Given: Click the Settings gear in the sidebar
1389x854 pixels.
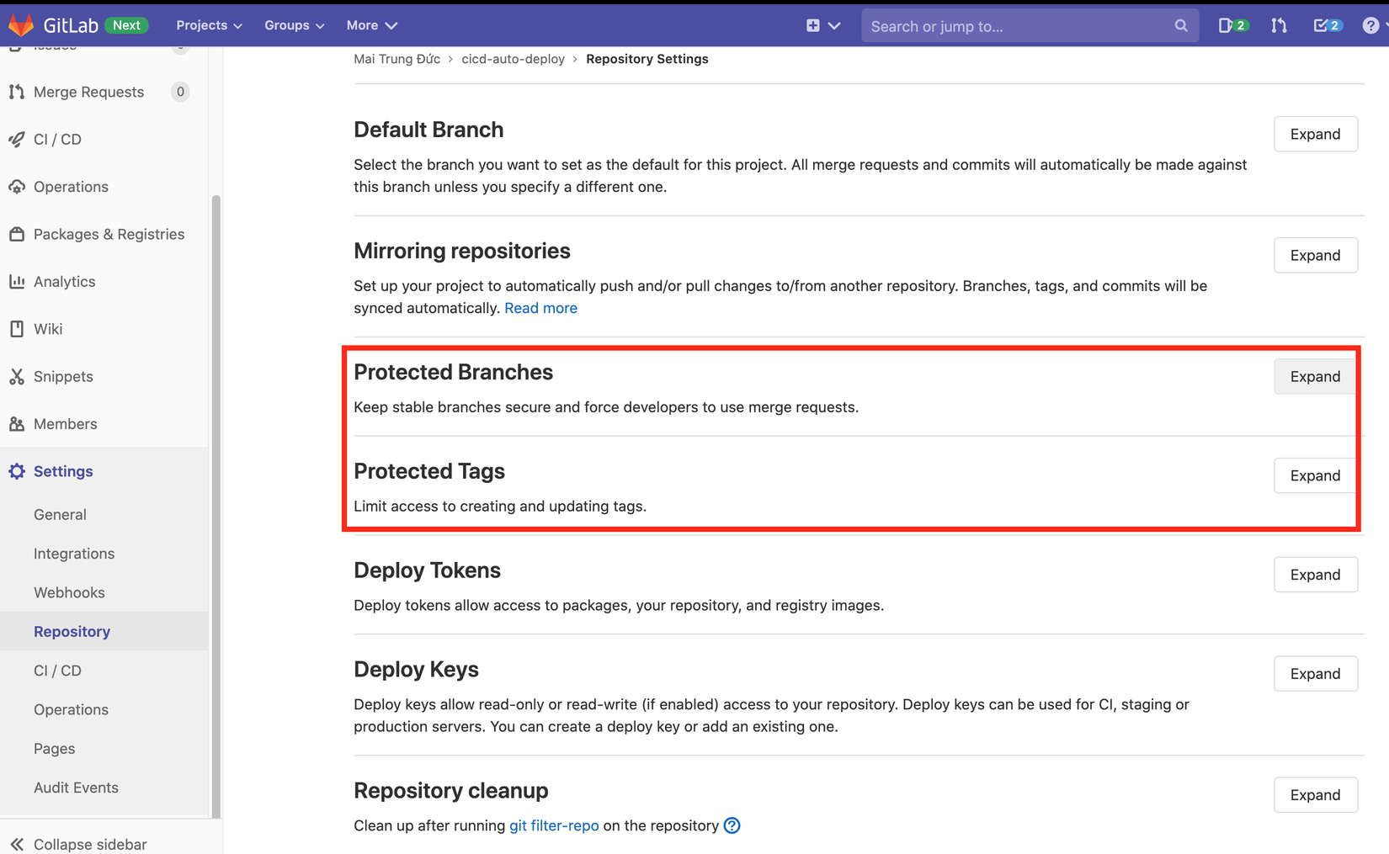Looking at the screenshot, I should click(17, 471).
